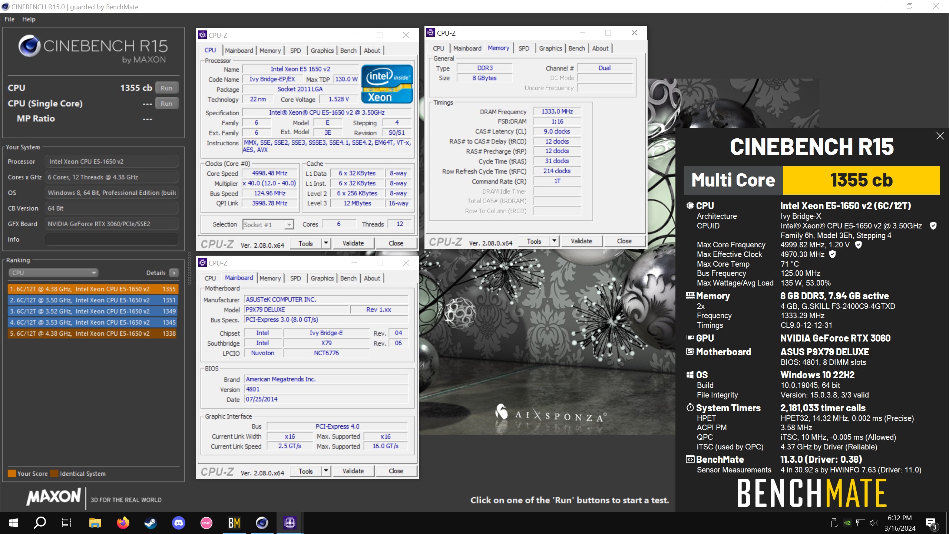Click Close in CPU-Z Memory window

(624, 241)
